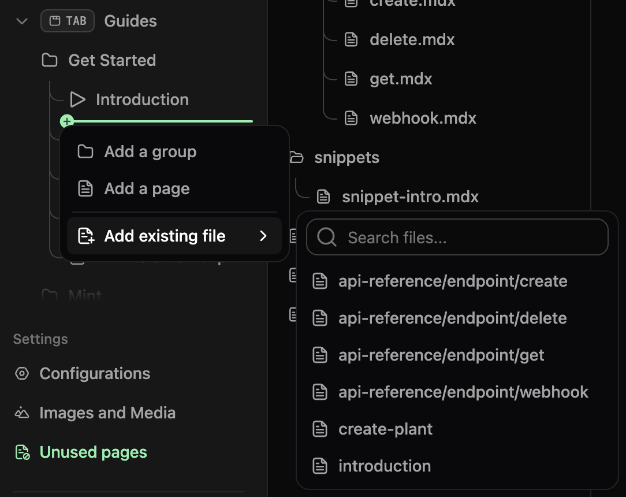Click the magnifying glass in the file search box
The width and height of the screenshot is (626, 497).
[x=327, y=237]
